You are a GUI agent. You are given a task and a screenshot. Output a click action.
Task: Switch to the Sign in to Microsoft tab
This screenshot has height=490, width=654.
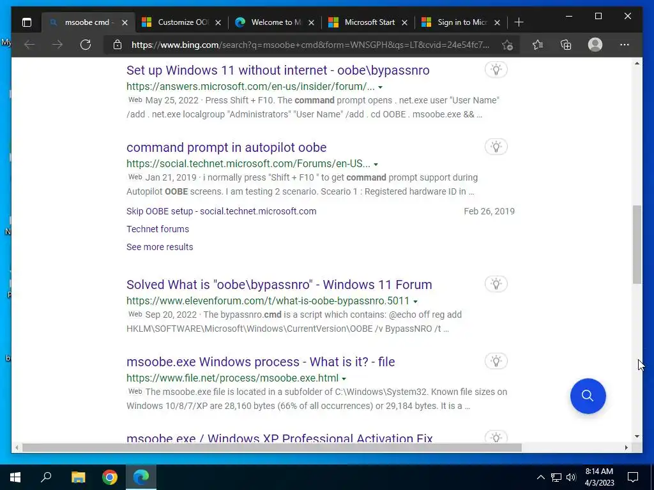pyautogui.click(x=461, y=22)
